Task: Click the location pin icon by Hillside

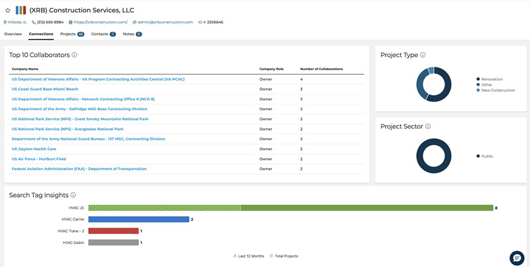Action: pos(5,22)
